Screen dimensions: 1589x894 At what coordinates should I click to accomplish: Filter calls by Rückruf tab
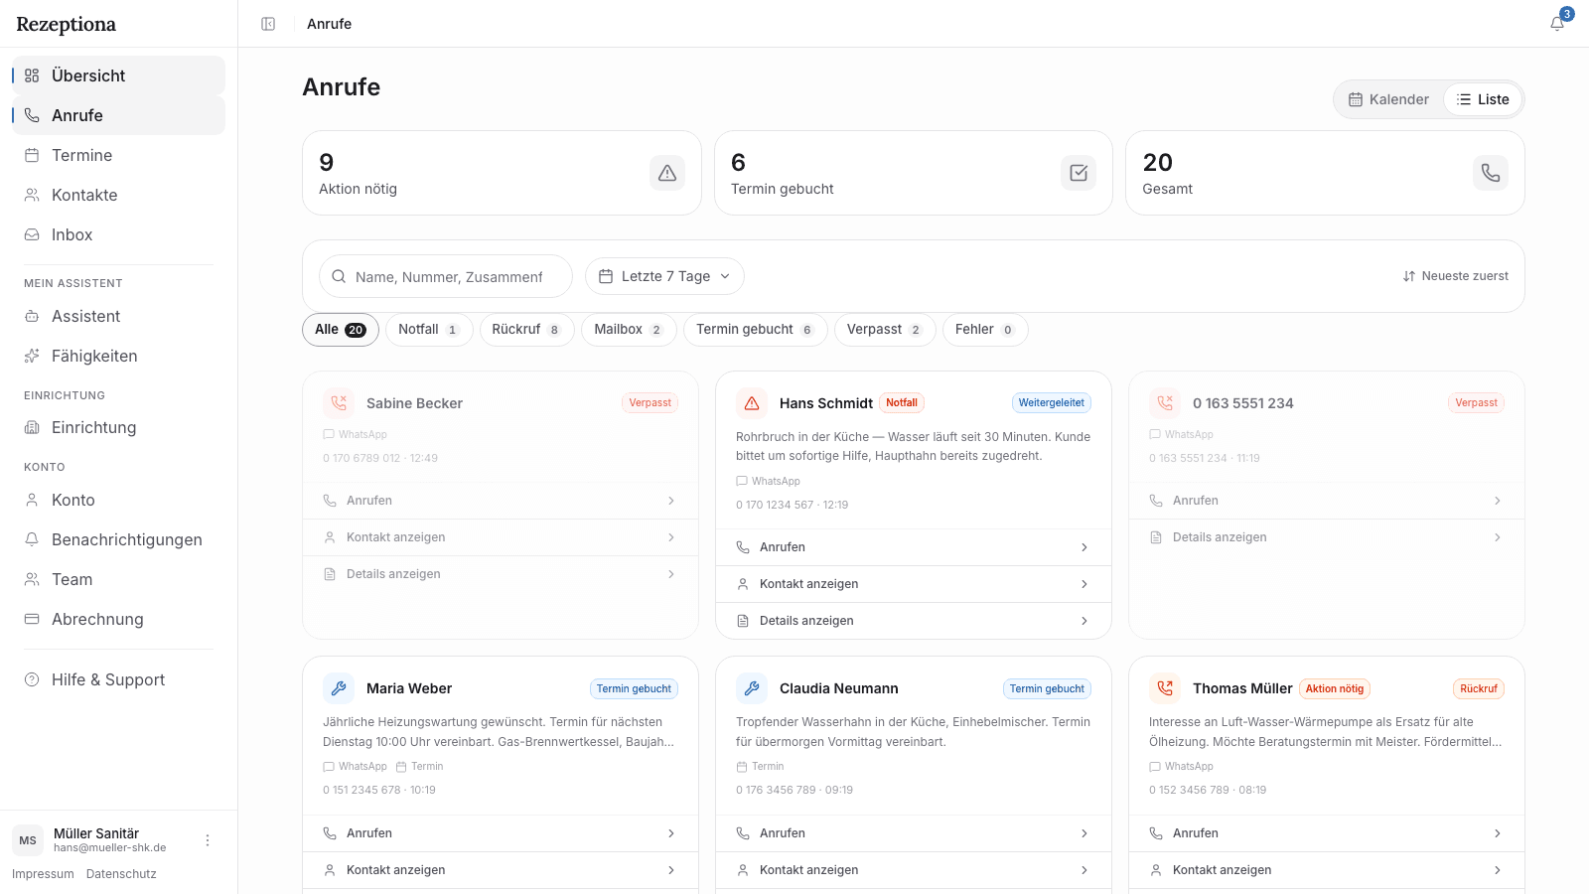pyautogui.click(x=526, y=330)
